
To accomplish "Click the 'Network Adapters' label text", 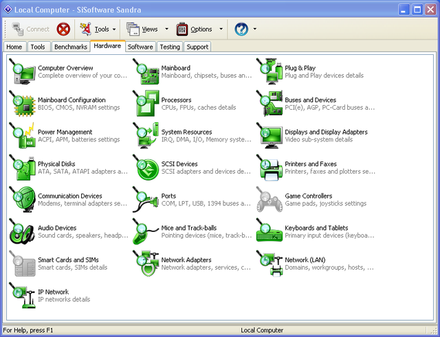I will (x=186, y=259).
